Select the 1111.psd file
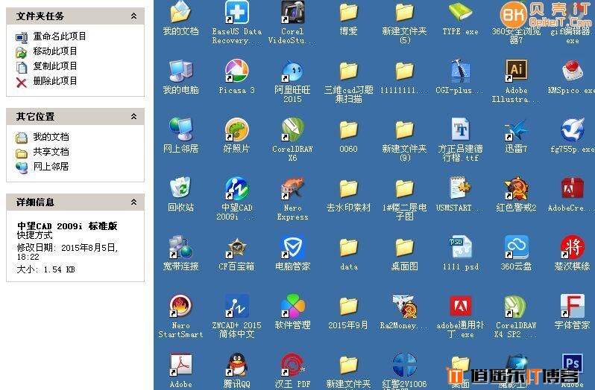Screen dimensions: 595x390 pyautogui.click(x=460, y=246)
